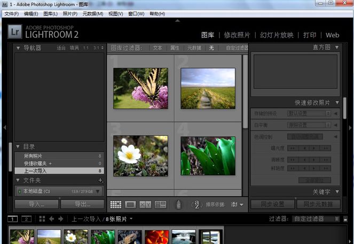Open the second window button labeled 2
This screenshot has height=244, width=354.
click(26, 219)
